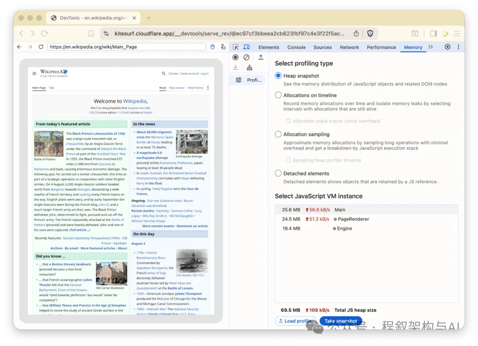Open Wikipedia hamburger menu icon
The image size is (478, 346).
pos(34,73)
